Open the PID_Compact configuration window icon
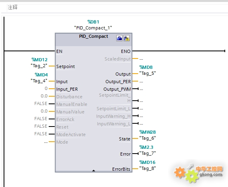 point(119,38)
